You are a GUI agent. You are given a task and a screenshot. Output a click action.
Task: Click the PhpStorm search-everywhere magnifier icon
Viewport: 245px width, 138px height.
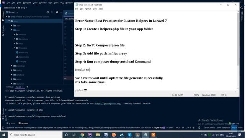click(x=242, y=8)
